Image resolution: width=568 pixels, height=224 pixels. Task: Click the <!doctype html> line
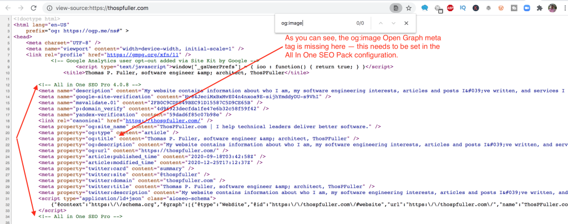point(37,19)
